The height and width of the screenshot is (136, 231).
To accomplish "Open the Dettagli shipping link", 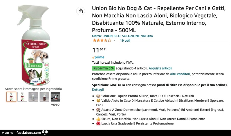I will click(x=98, y=89).
